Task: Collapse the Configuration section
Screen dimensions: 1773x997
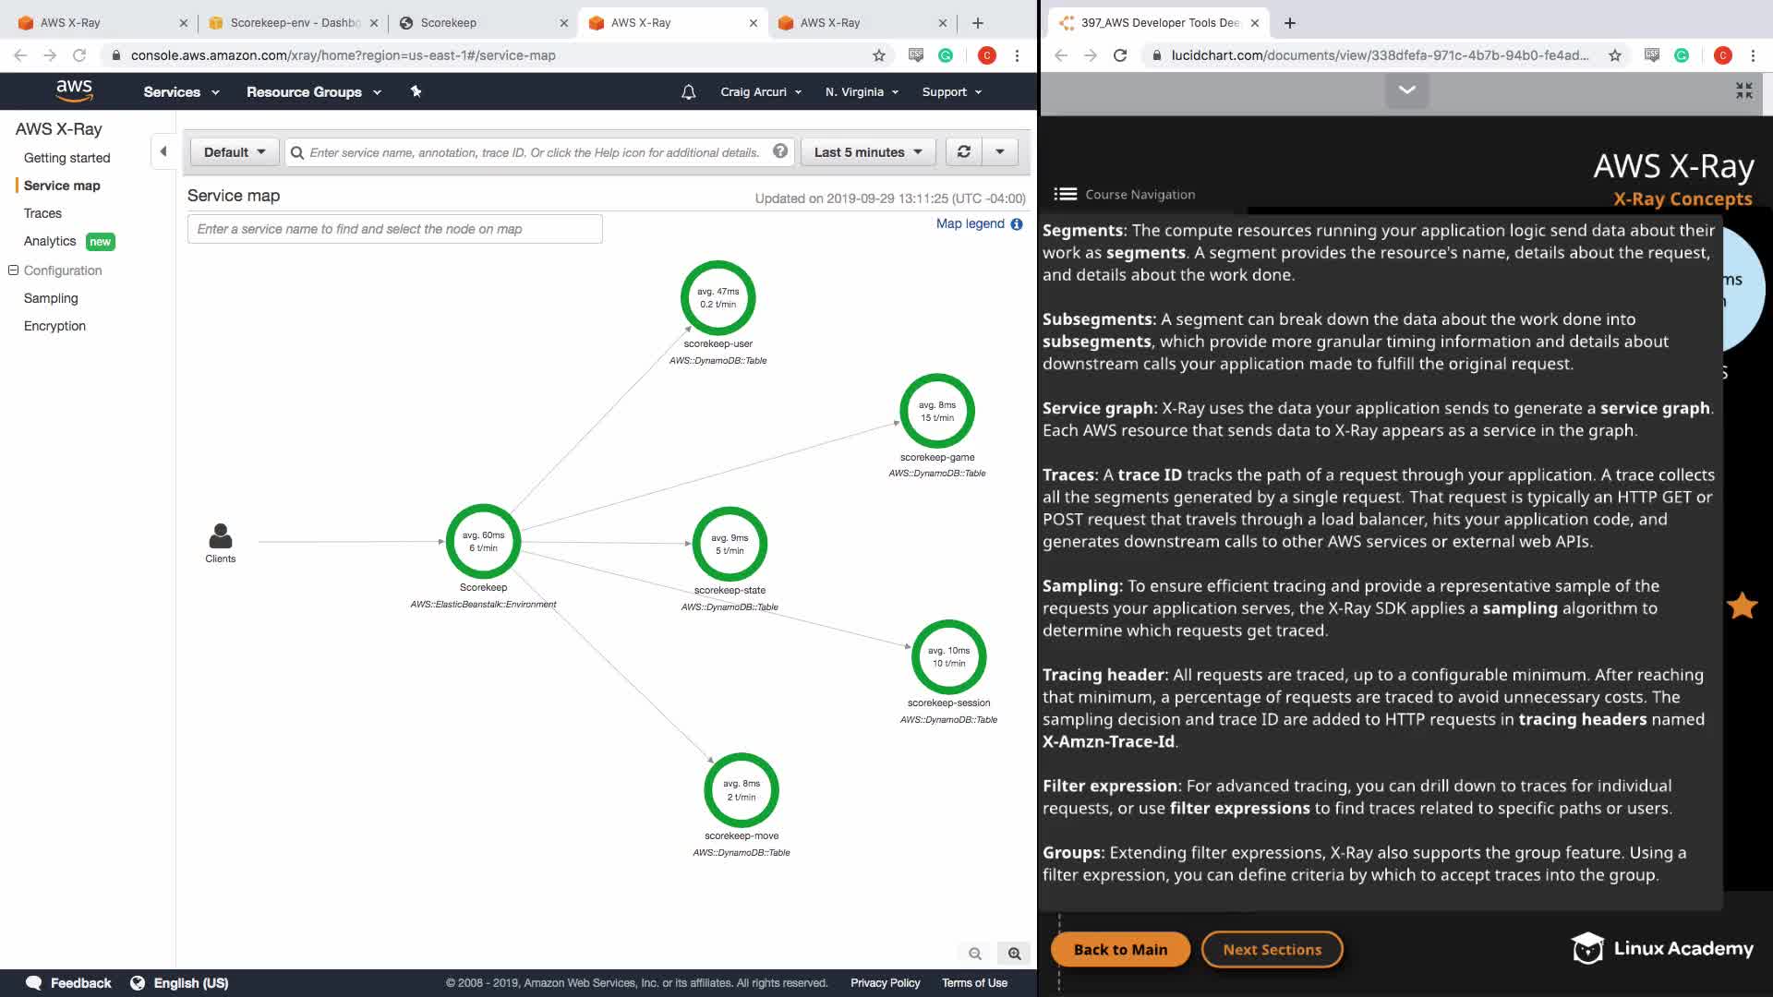Action: [x=13, y=270]
